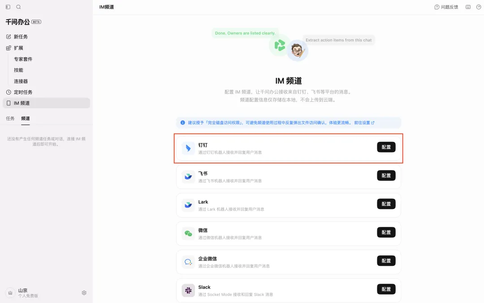Click the green app logo in header

point(280,45)
